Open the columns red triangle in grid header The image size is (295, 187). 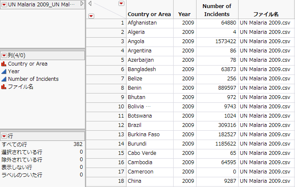[121, 3]
